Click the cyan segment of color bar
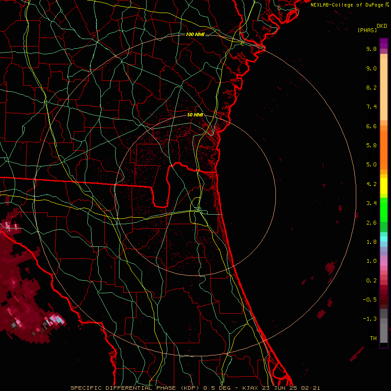The width and height of the screenshot is (391, 391). tap(384, 239)
